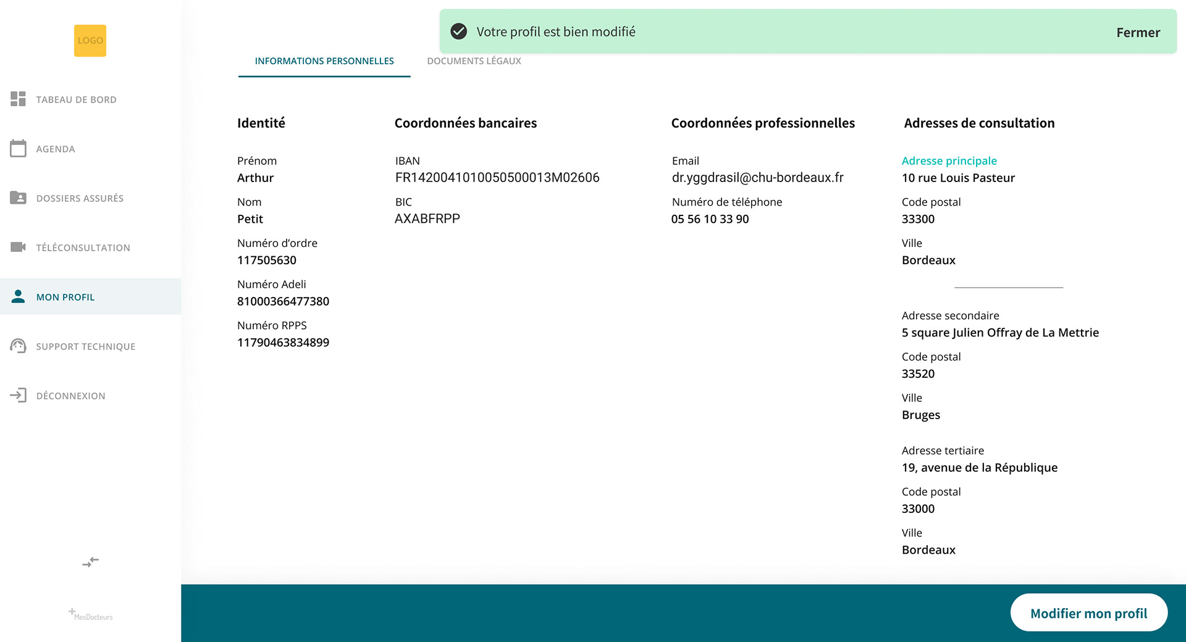1186x642 pixels.
Task: Click the email dr.yggdrasil@chu-bordeaux.fr
Action: tap(757, 178)
